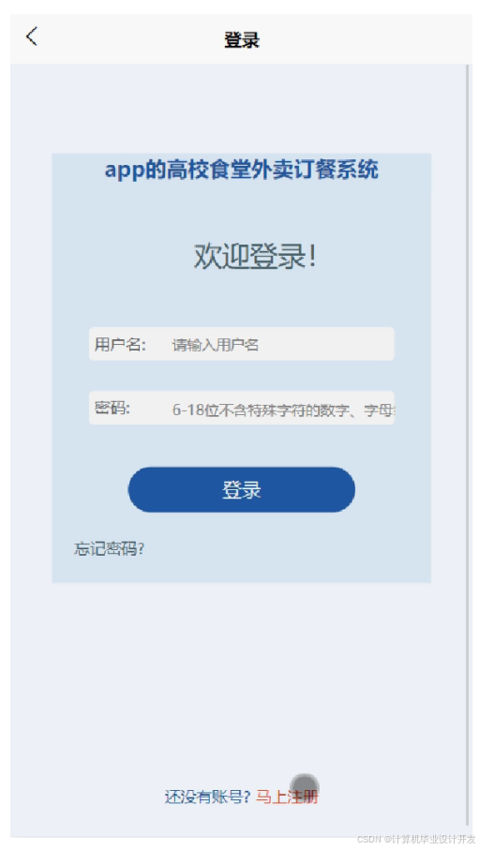The height and width of the screenshot is (850, 479).
Task: Open the 忘记密码? link
Action: point(109,549)
